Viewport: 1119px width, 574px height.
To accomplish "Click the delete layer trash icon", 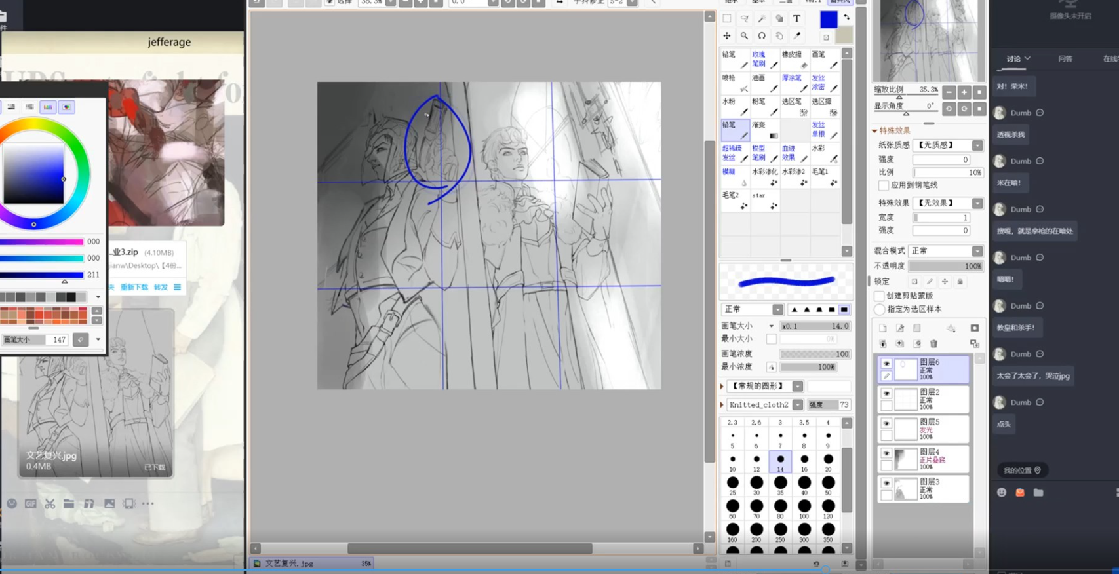I will click(x=933, y=343).
